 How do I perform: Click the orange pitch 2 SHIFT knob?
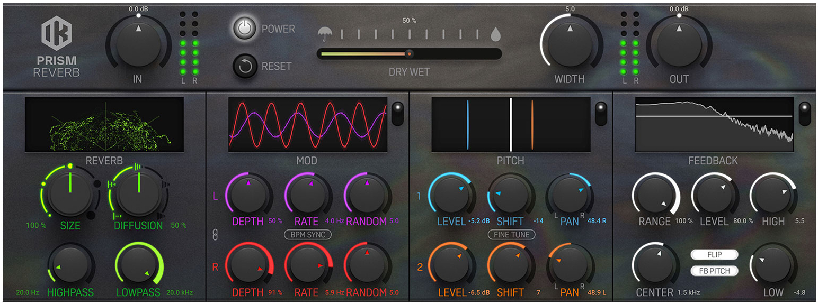[x=510, y=265]
